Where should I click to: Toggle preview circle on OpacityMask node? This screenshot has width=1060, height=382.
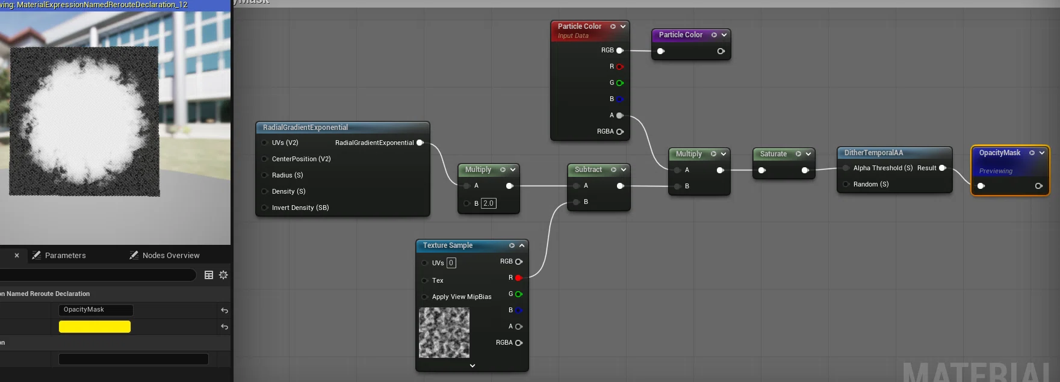click(x=1032, y=153)
